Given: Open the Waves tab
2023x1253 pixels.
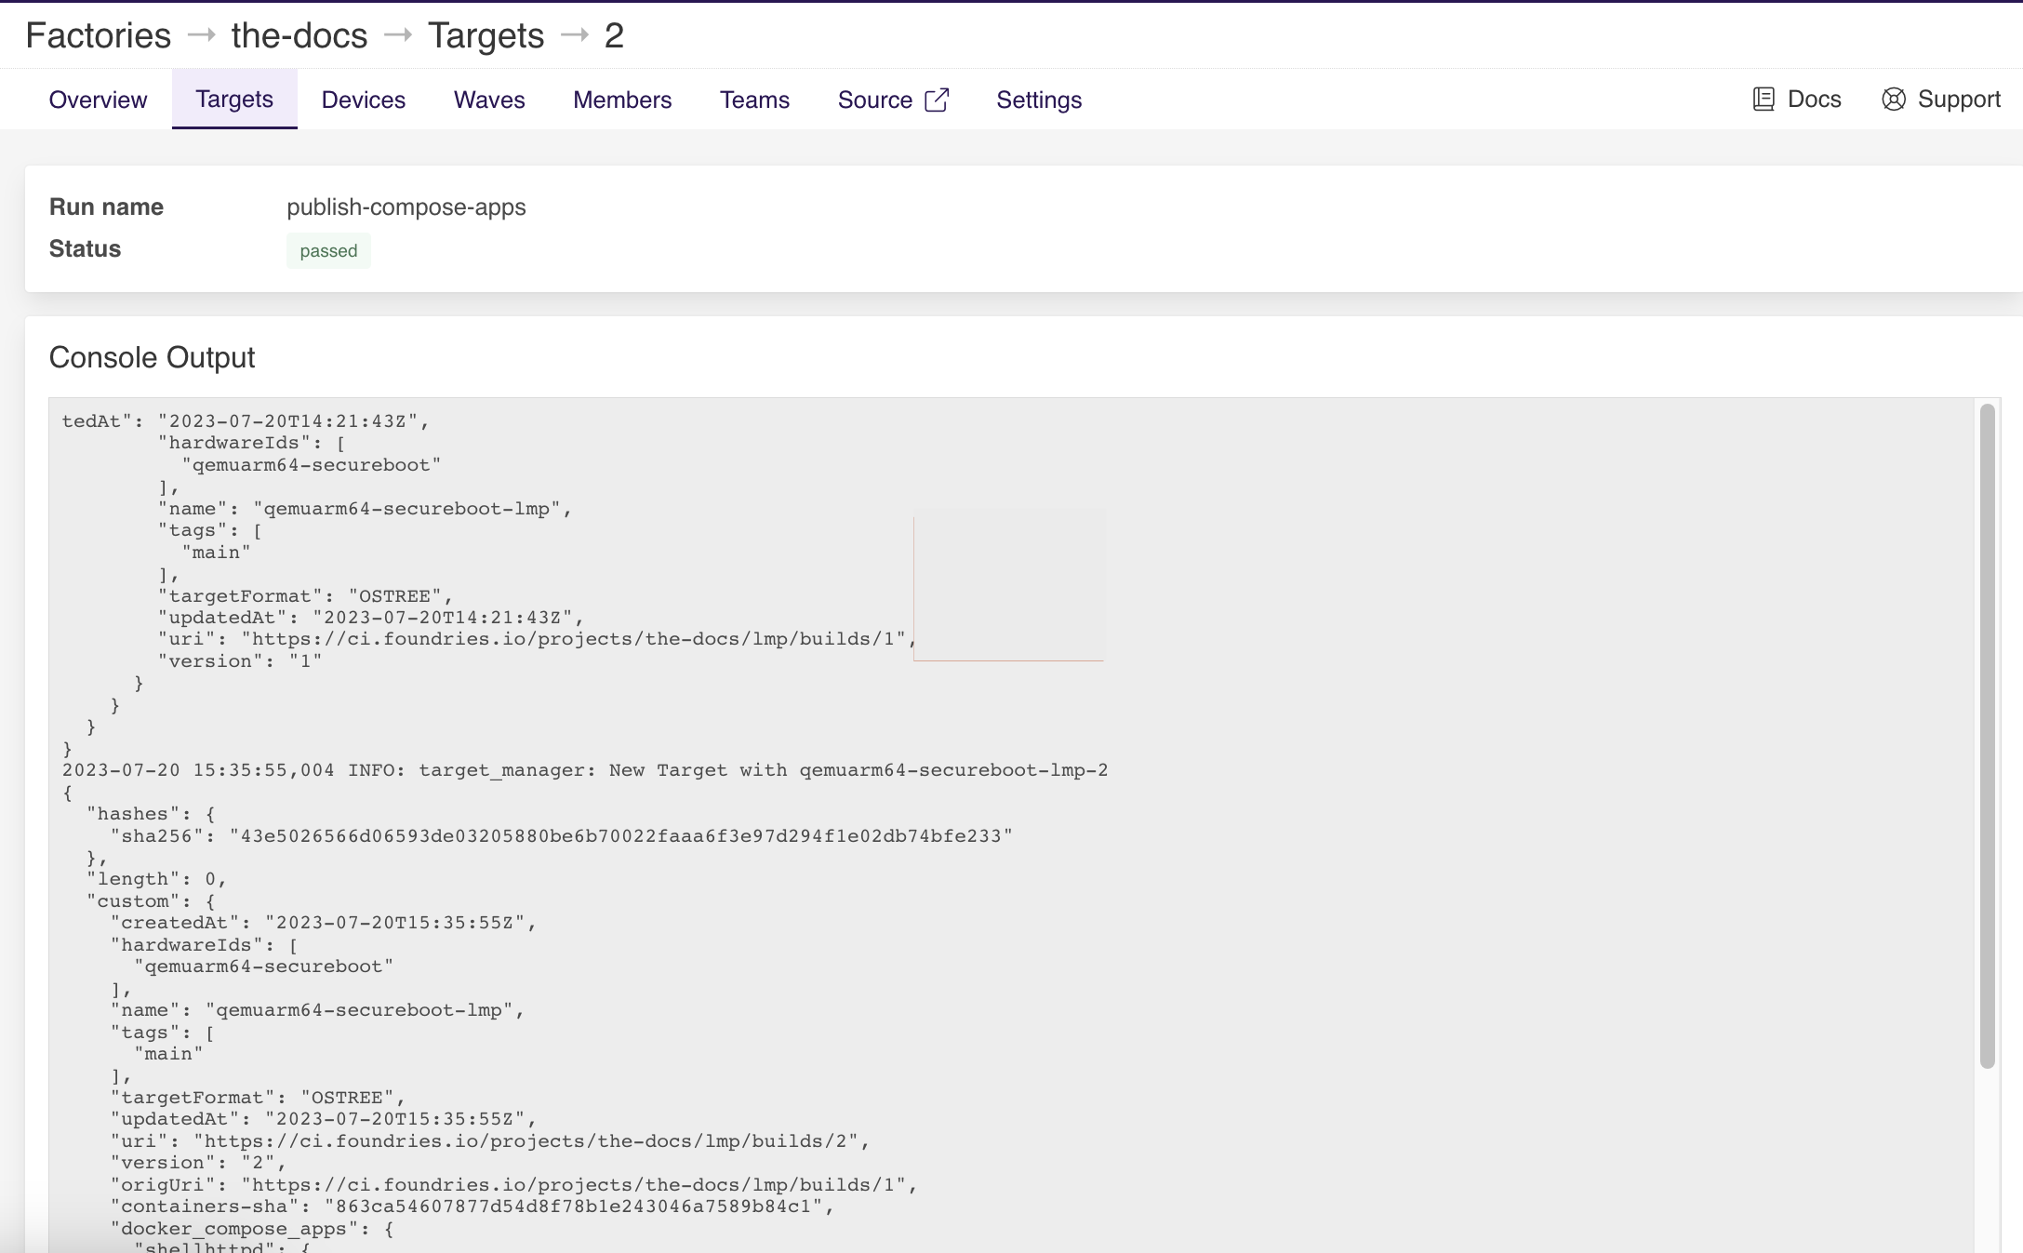Looking at the screenshot, I should coord(489,100).
